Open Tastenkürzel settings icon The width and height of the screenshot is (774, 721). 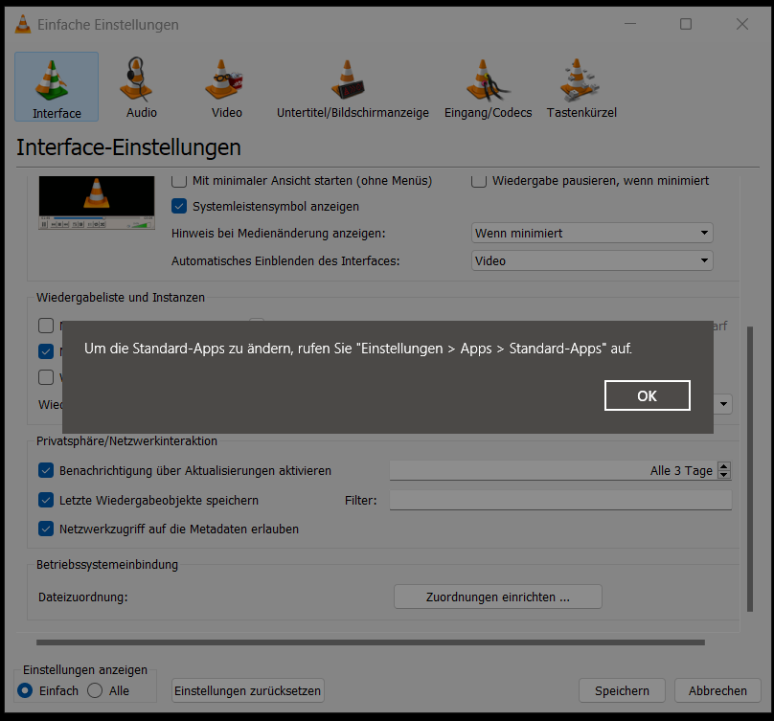coord(579,79)
